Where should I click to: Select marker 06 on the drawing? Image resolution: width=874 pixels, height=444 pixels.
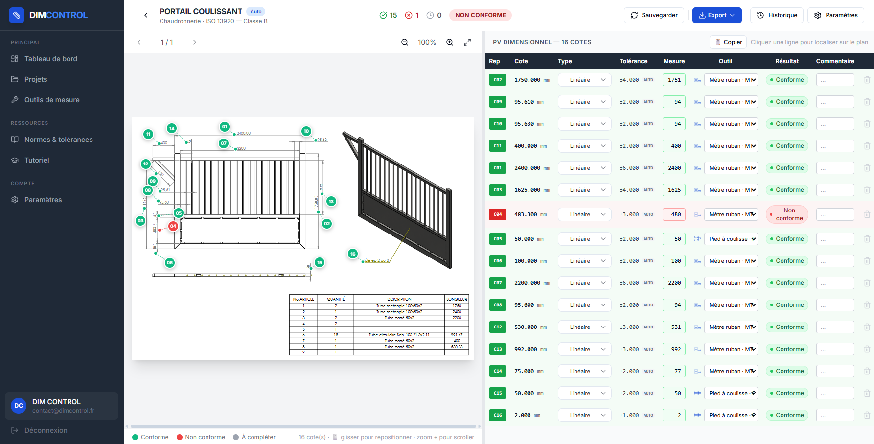tap(170, 262)
